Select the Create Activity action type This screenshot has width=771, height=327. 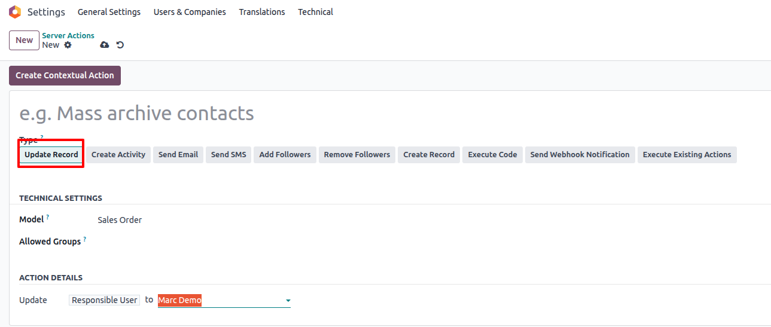point(118,155)
